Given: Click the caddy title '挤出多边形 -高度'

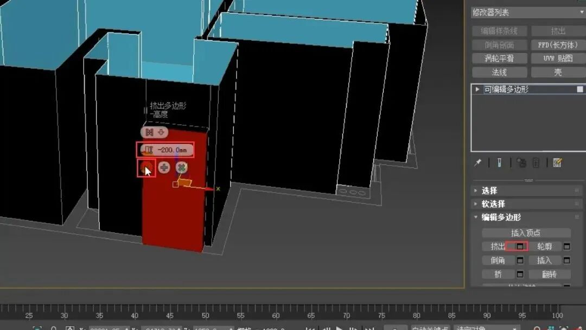Looking at the screenshot, I should click(x=168, y=110).
